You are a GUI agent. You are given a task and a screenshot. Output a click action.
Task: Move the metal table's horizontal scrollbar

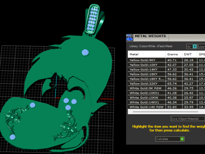coord(165,112)
